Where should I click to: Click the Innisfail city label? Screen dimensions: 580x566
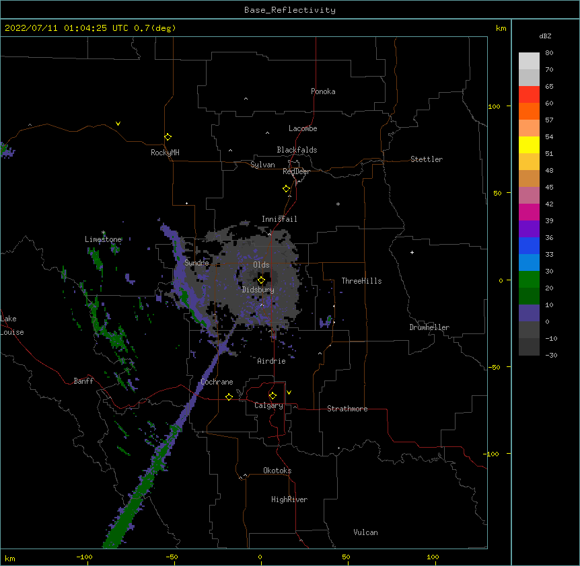click(x=279, y=219)
